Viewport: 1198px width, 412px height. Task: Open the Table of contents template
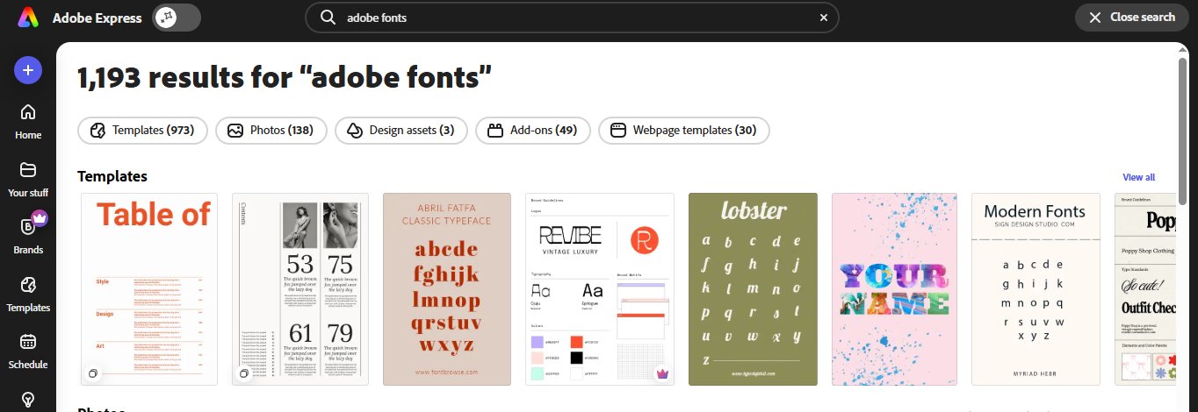click(x=149, y=289)
